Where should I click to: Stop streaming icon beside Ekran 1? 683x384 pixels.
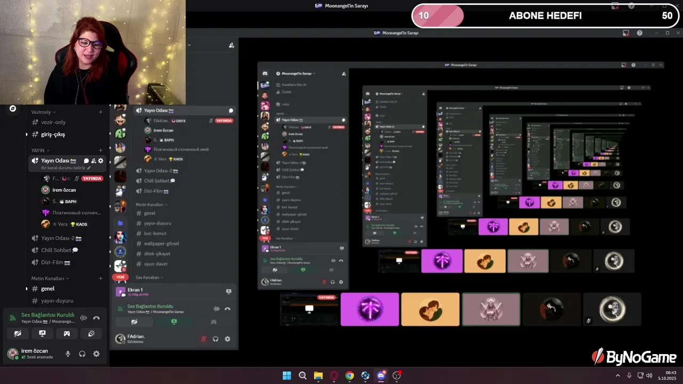[x=228, y=292]
